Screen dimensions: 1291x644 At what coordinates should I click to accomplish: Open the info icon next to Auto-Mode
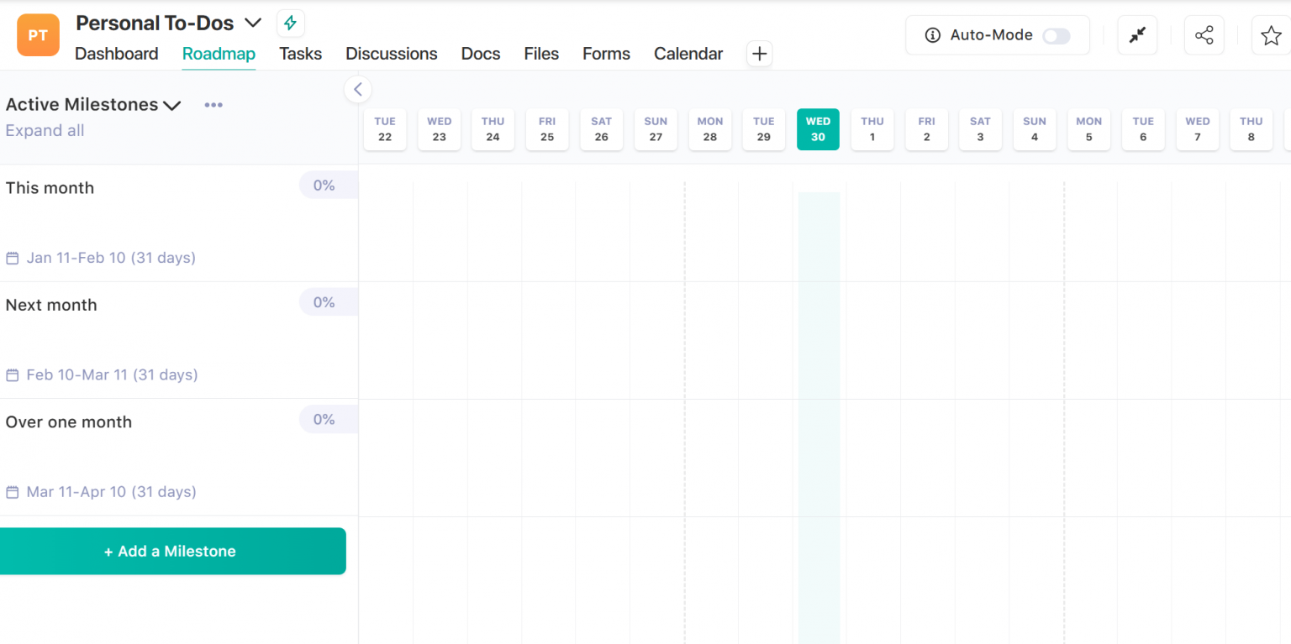pyautogui.click(x=933, y=34)
